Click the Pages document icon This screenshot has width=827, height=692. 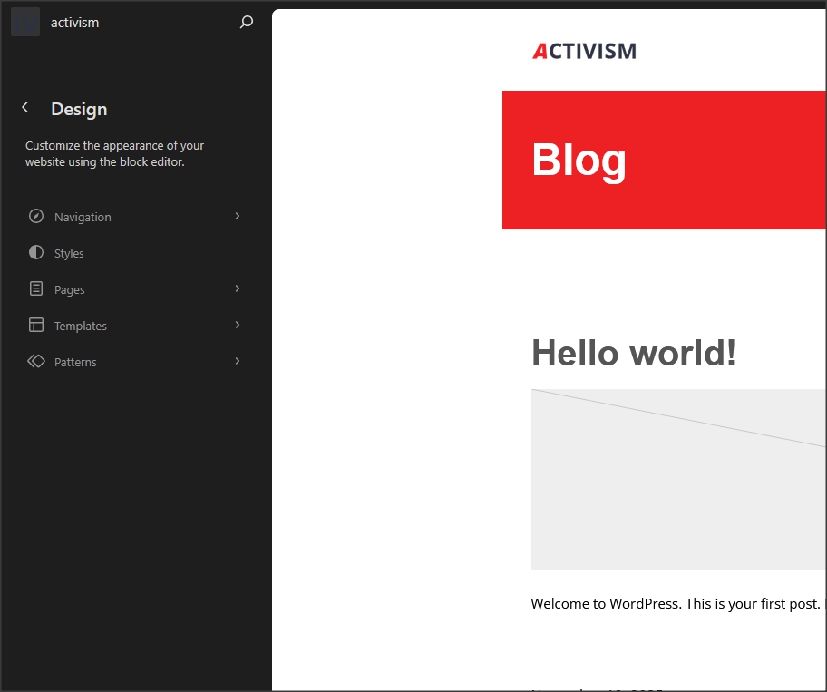[36, 289]
